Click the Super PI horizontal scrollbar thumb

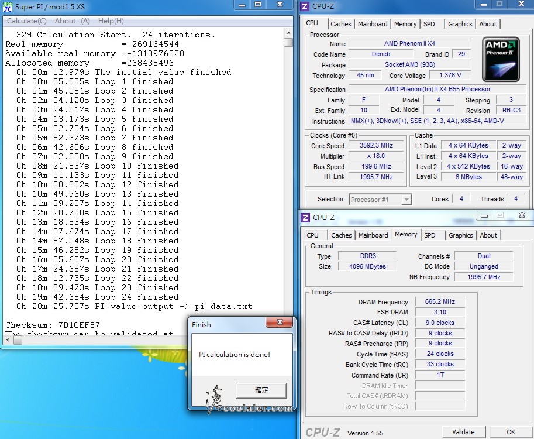[x=18, y=340]
